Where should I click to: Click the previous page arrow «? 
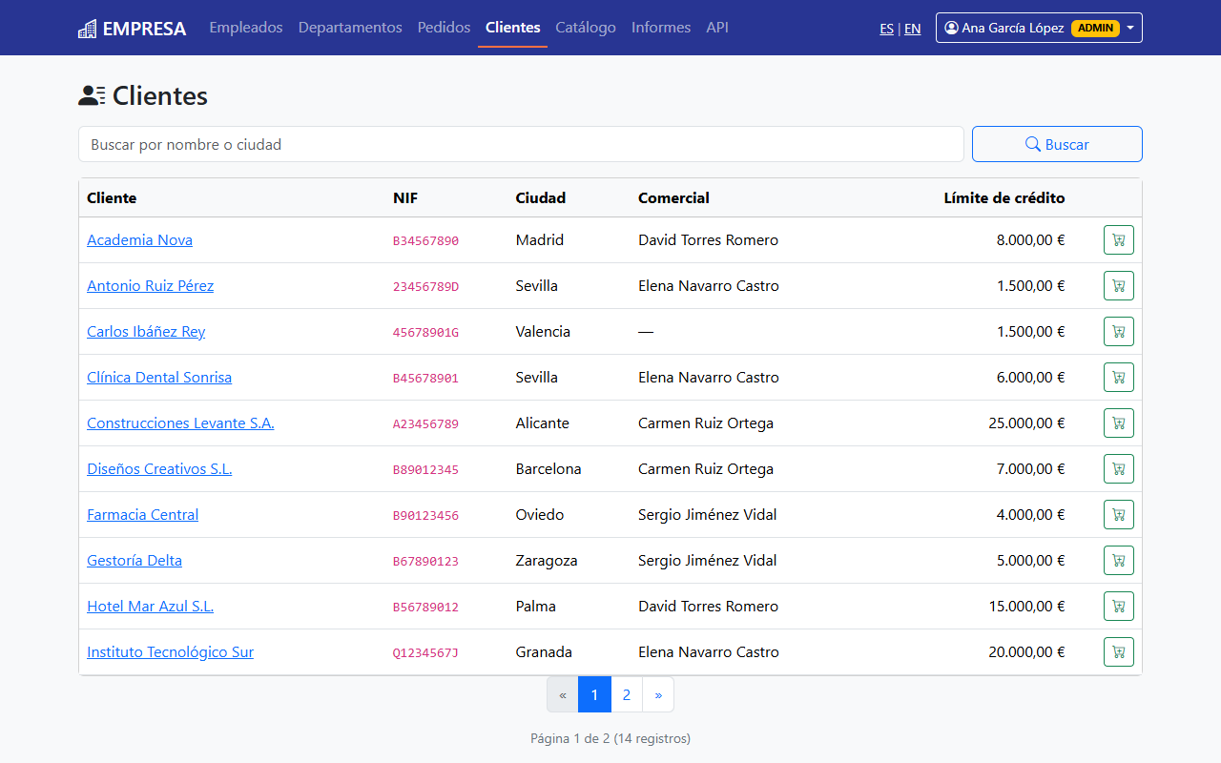[x=563, y=694]
